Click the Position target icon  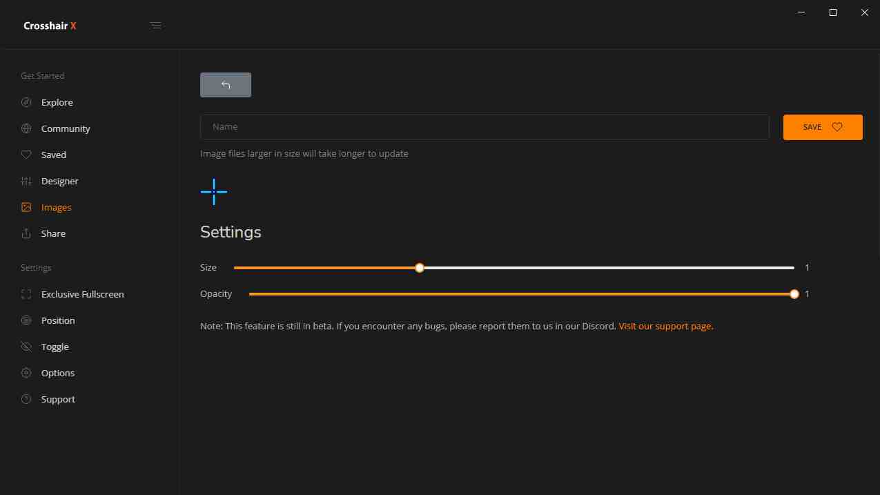click(x=26, y=320)
